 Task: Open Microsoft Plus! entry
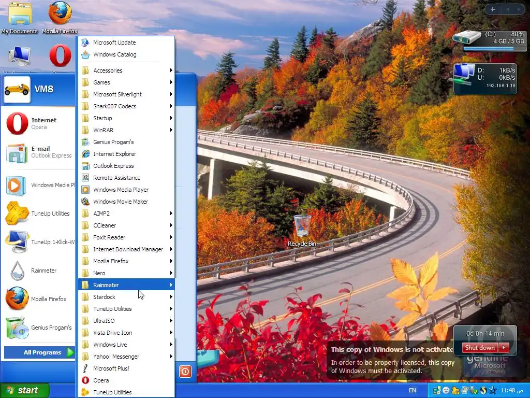(126, 368)
